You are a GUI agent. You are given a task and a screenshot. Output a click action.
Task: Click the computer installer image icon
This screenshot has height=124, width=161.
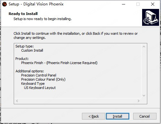pyautogui.click(x=150, y=17)
